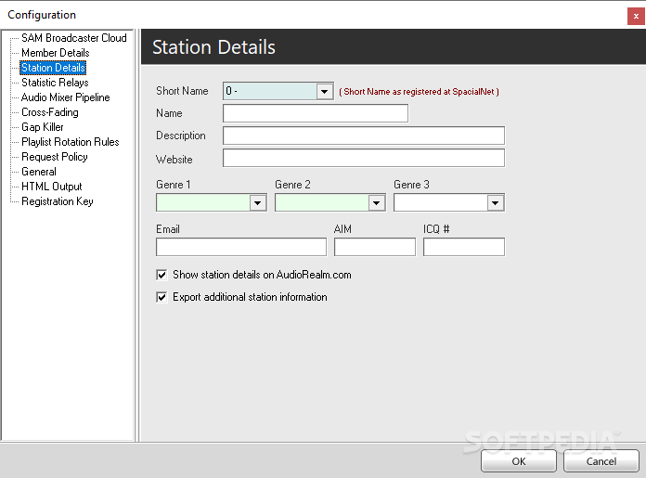
Task: Click the AIM text field
Action: tap(375, 247)
